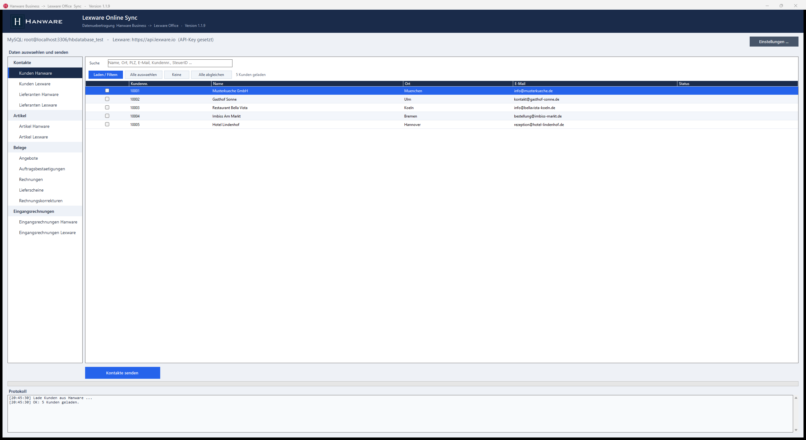Open Eingangsrechnungen Hanware in sidebar
Image resolution: width=806 pixels, height=440 pixels.
tap(45, 222)
